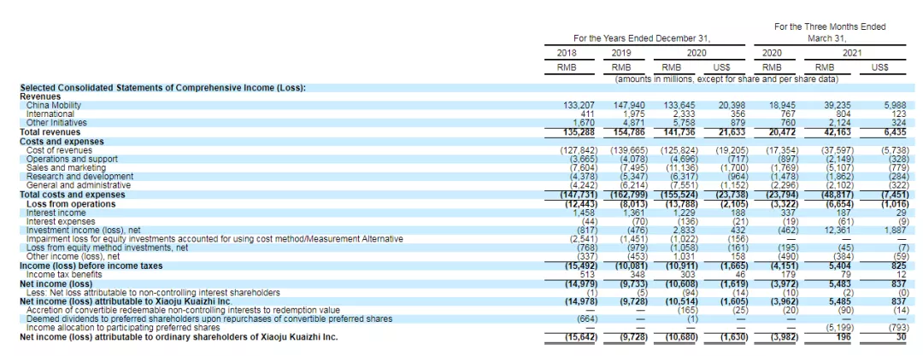The image size is (923, 356).
Task: Select Investment income 2021 value 12,361
Action: click(x=835, y=230)
